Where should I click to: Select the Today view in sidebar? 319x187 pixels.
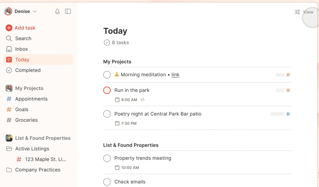pos(22,60)
